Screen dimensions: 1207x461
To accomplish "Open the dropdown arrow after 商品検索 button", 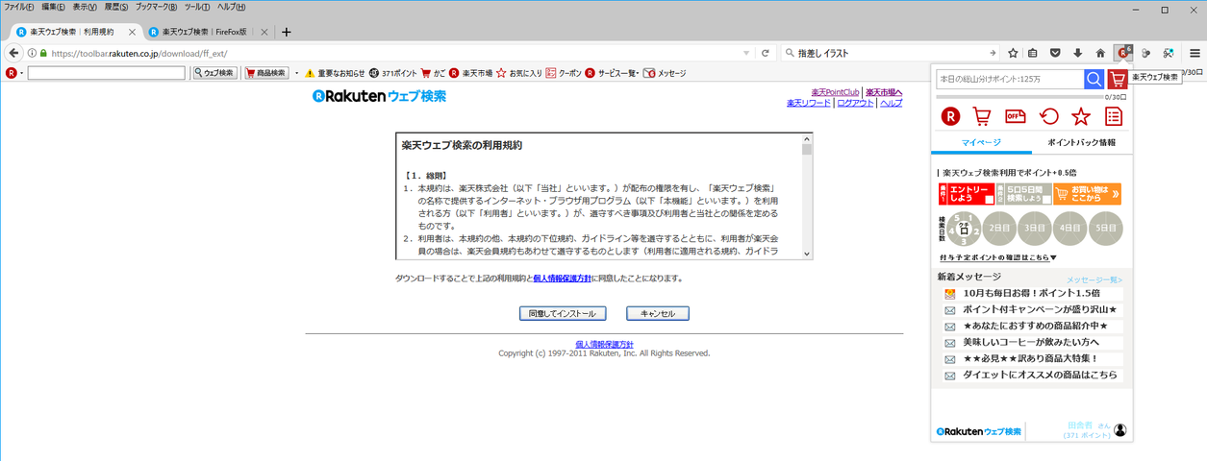I will coord(296,73).
